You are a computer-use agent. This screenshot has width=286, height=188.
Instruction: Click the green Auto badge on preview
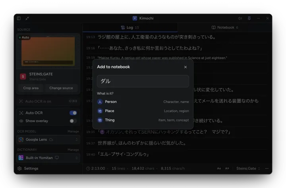[x=24, y=37]
